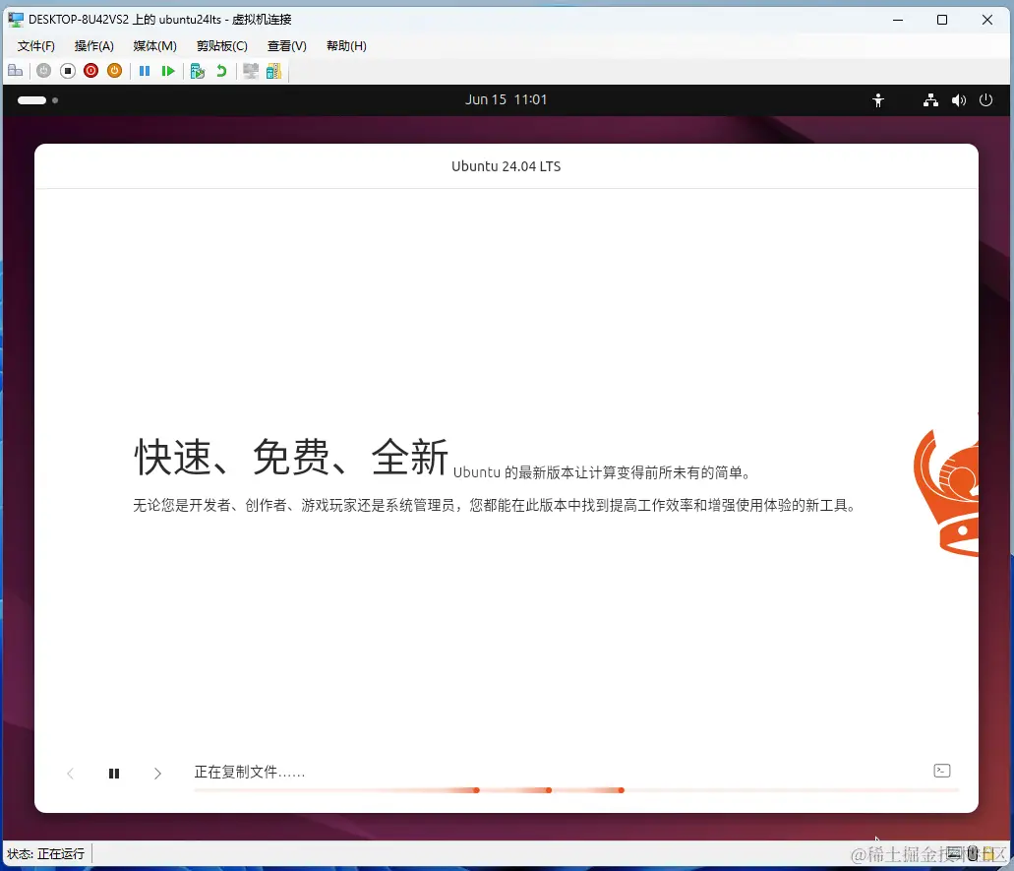The height and width of the screenshot is (871, 1014).
Task: Open the 媒体(M) menu
Action: (153, 45)
